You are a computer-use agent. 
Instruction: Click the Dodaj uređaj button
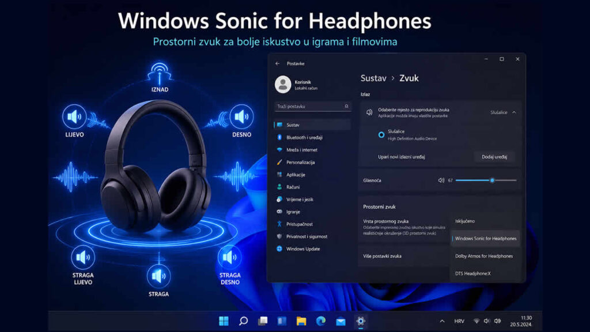(494, 157)
